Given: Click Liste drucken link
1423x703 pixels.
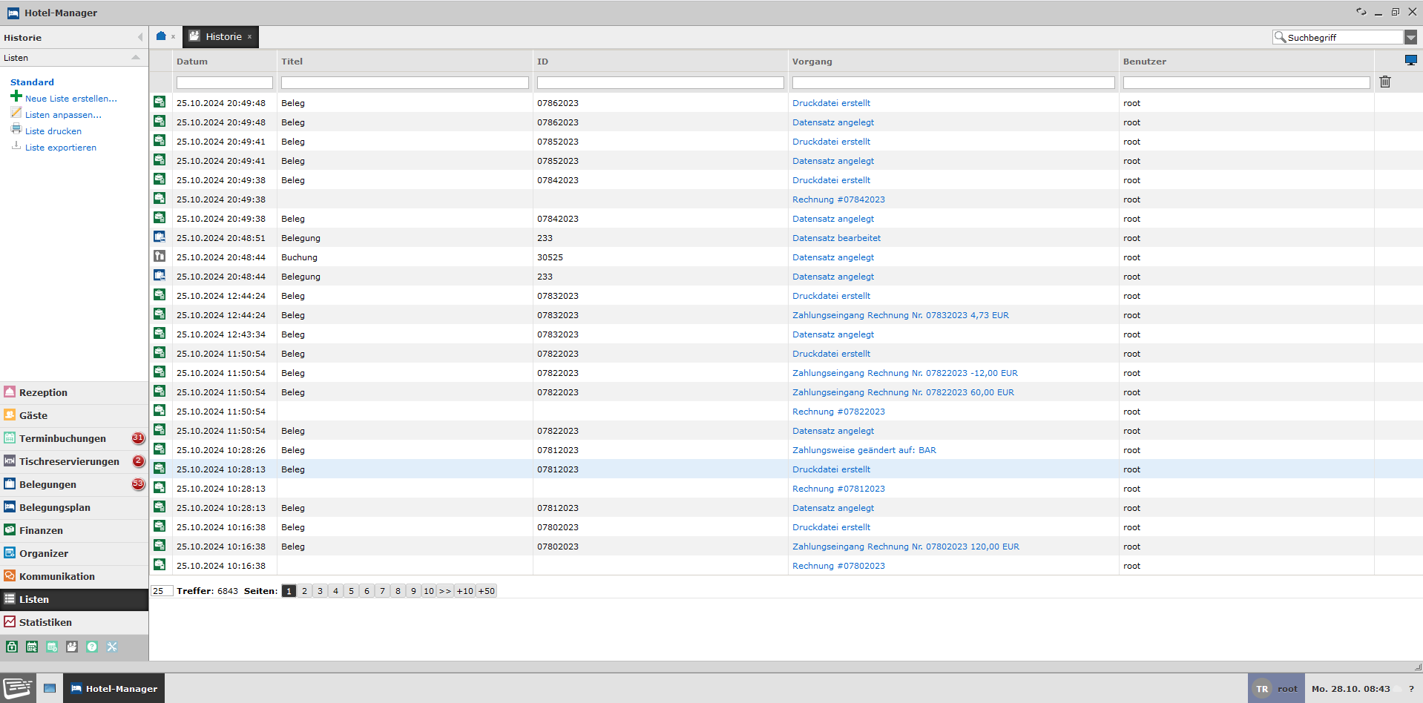Looking at the screenshot, I should pyautogui.click(x=53, y=131).
